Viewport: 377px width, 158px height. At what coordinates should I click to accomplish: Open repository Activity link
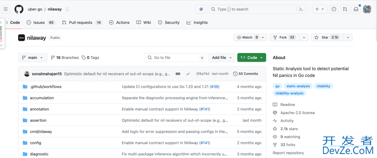(283, 121)
